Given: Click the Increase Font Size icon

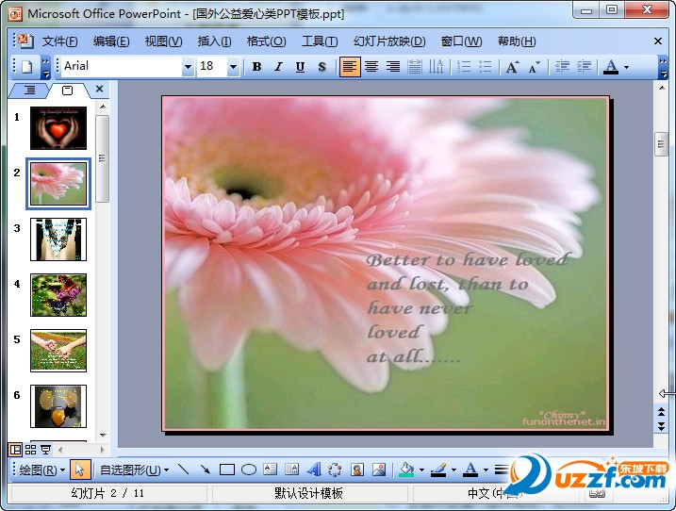Looking at the screenshot, I should [x=512, y=67].
